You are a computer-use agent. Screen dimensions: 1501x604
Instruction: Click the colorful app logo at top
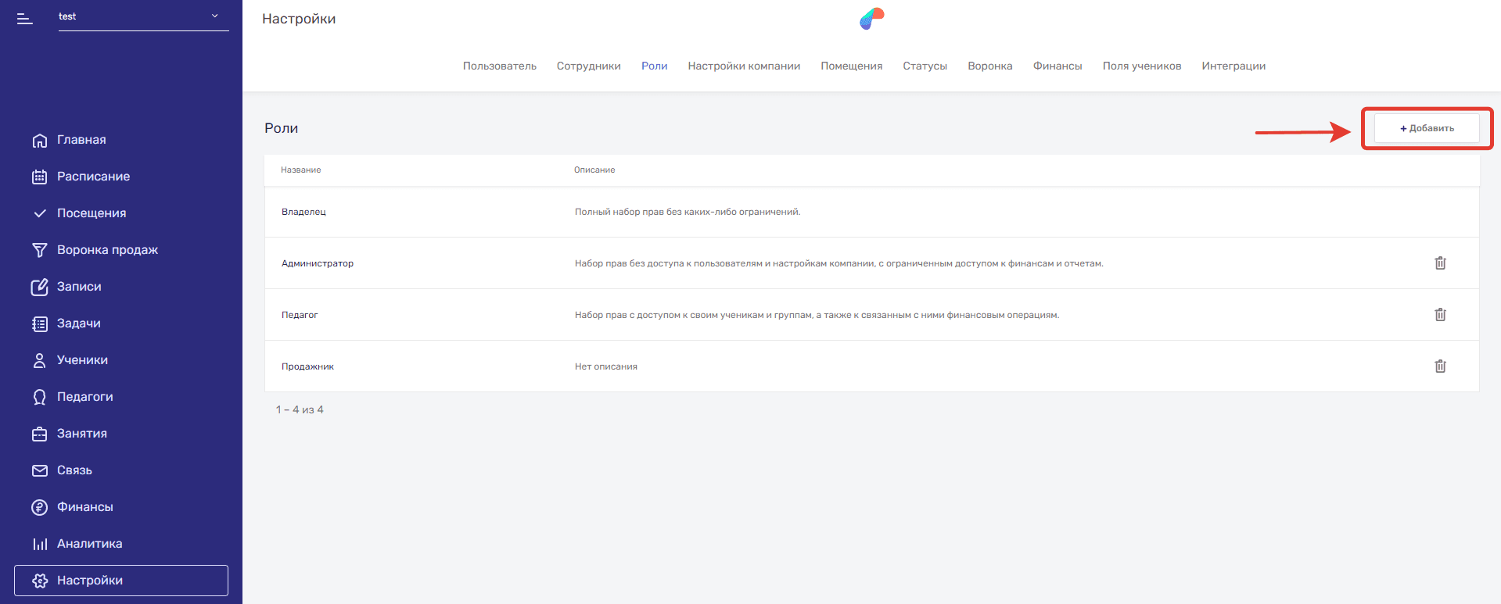point(871,19)
